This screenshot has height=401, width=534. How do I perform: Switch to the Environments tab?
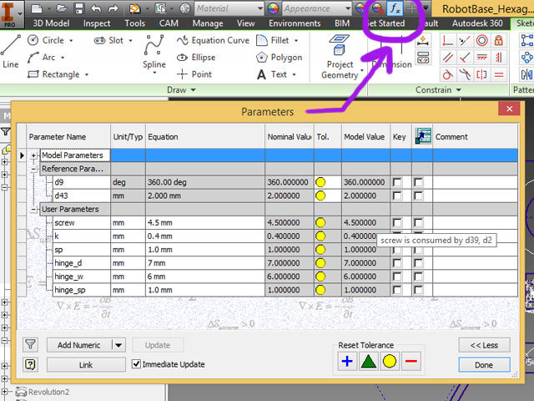click(295, 23)
